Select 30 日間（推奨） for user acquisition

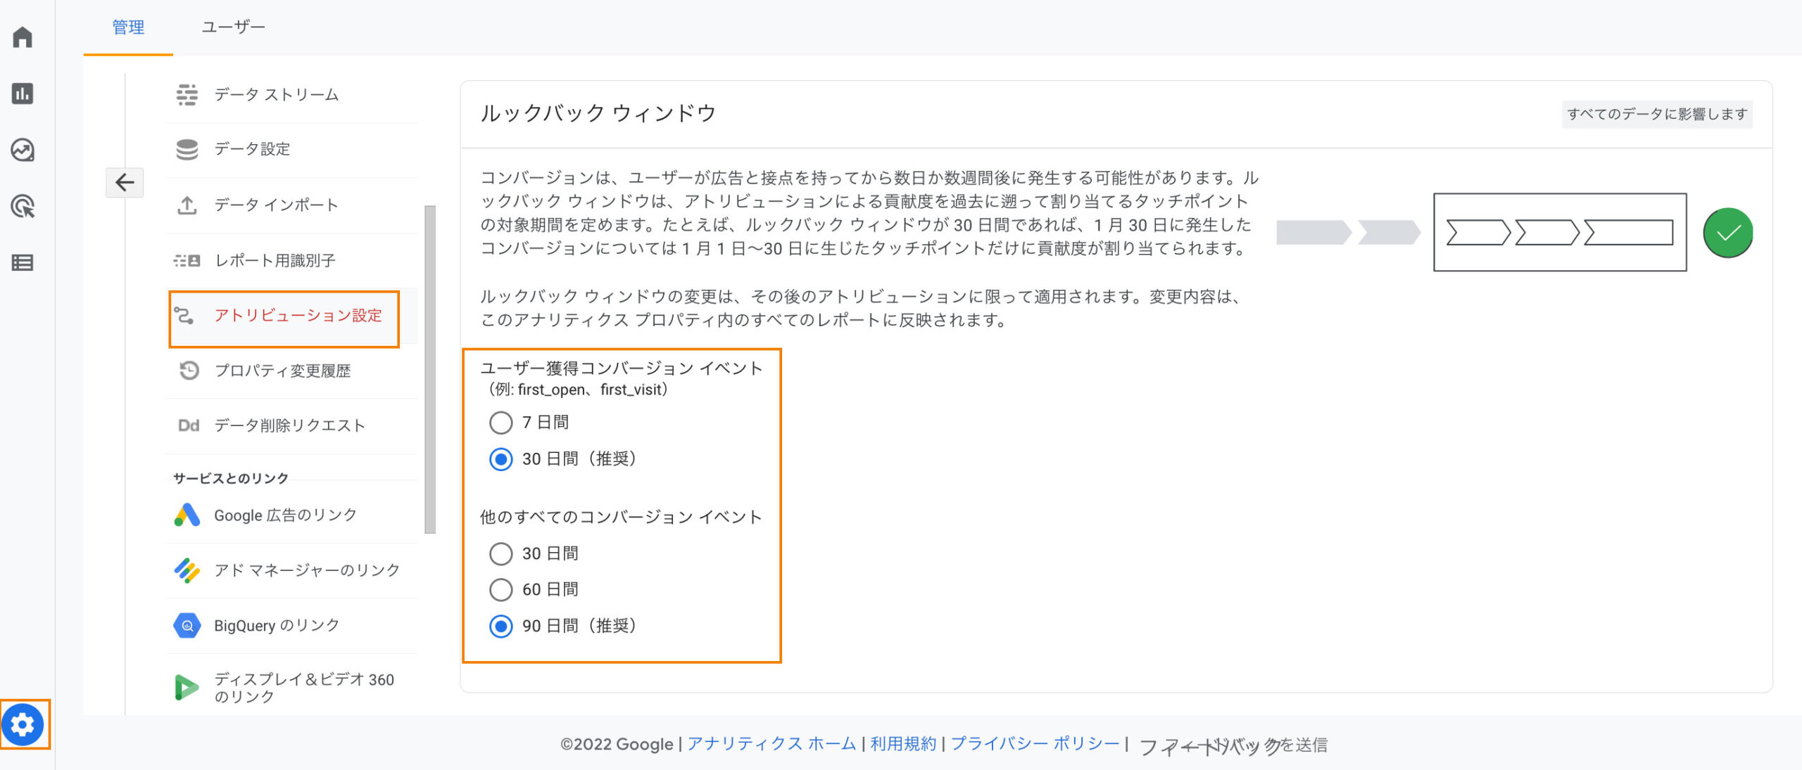tap(500, 459)
